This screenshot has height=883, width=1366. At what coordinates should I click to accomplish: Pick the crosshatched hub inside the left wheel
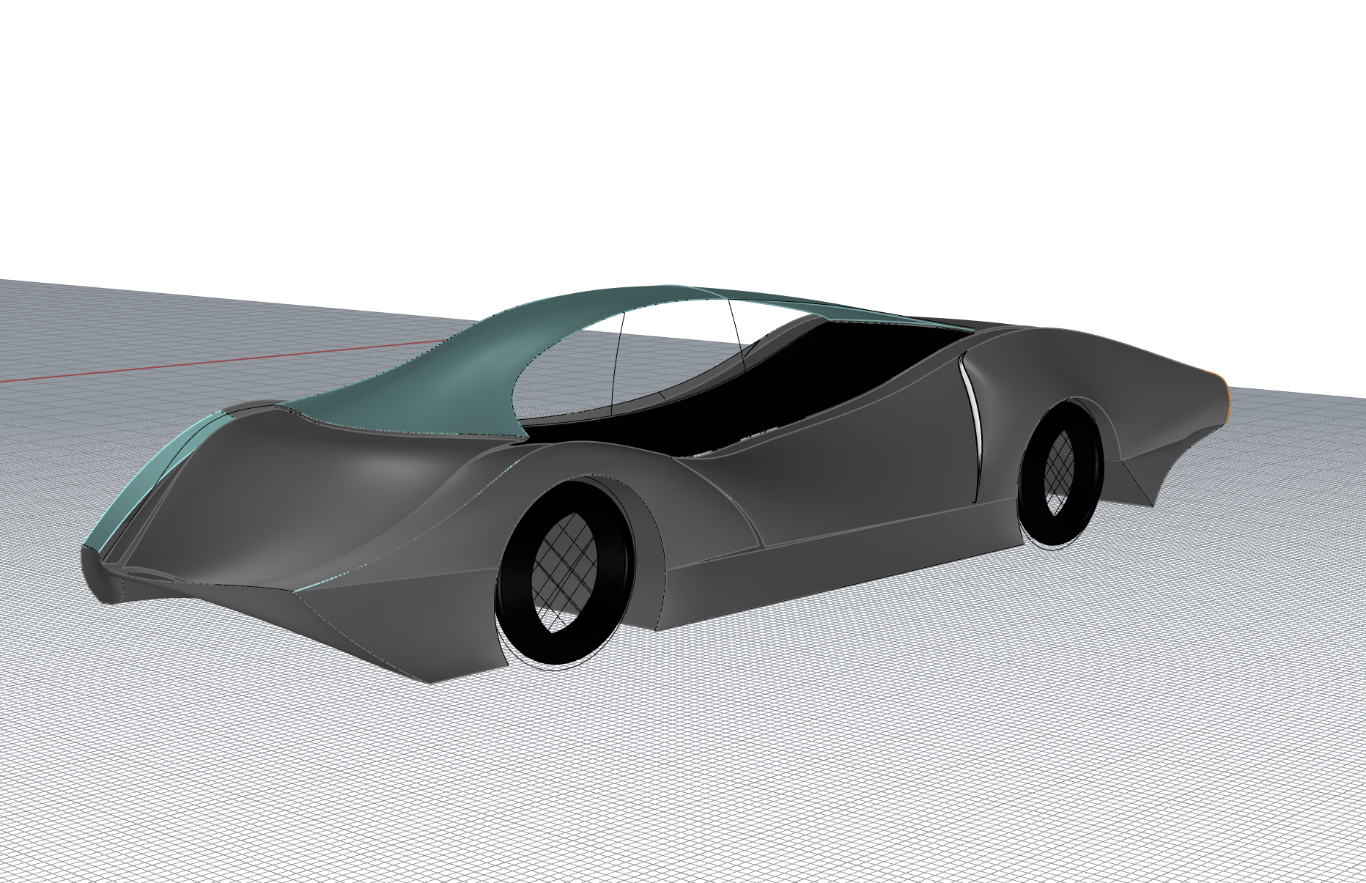point(564,572)
